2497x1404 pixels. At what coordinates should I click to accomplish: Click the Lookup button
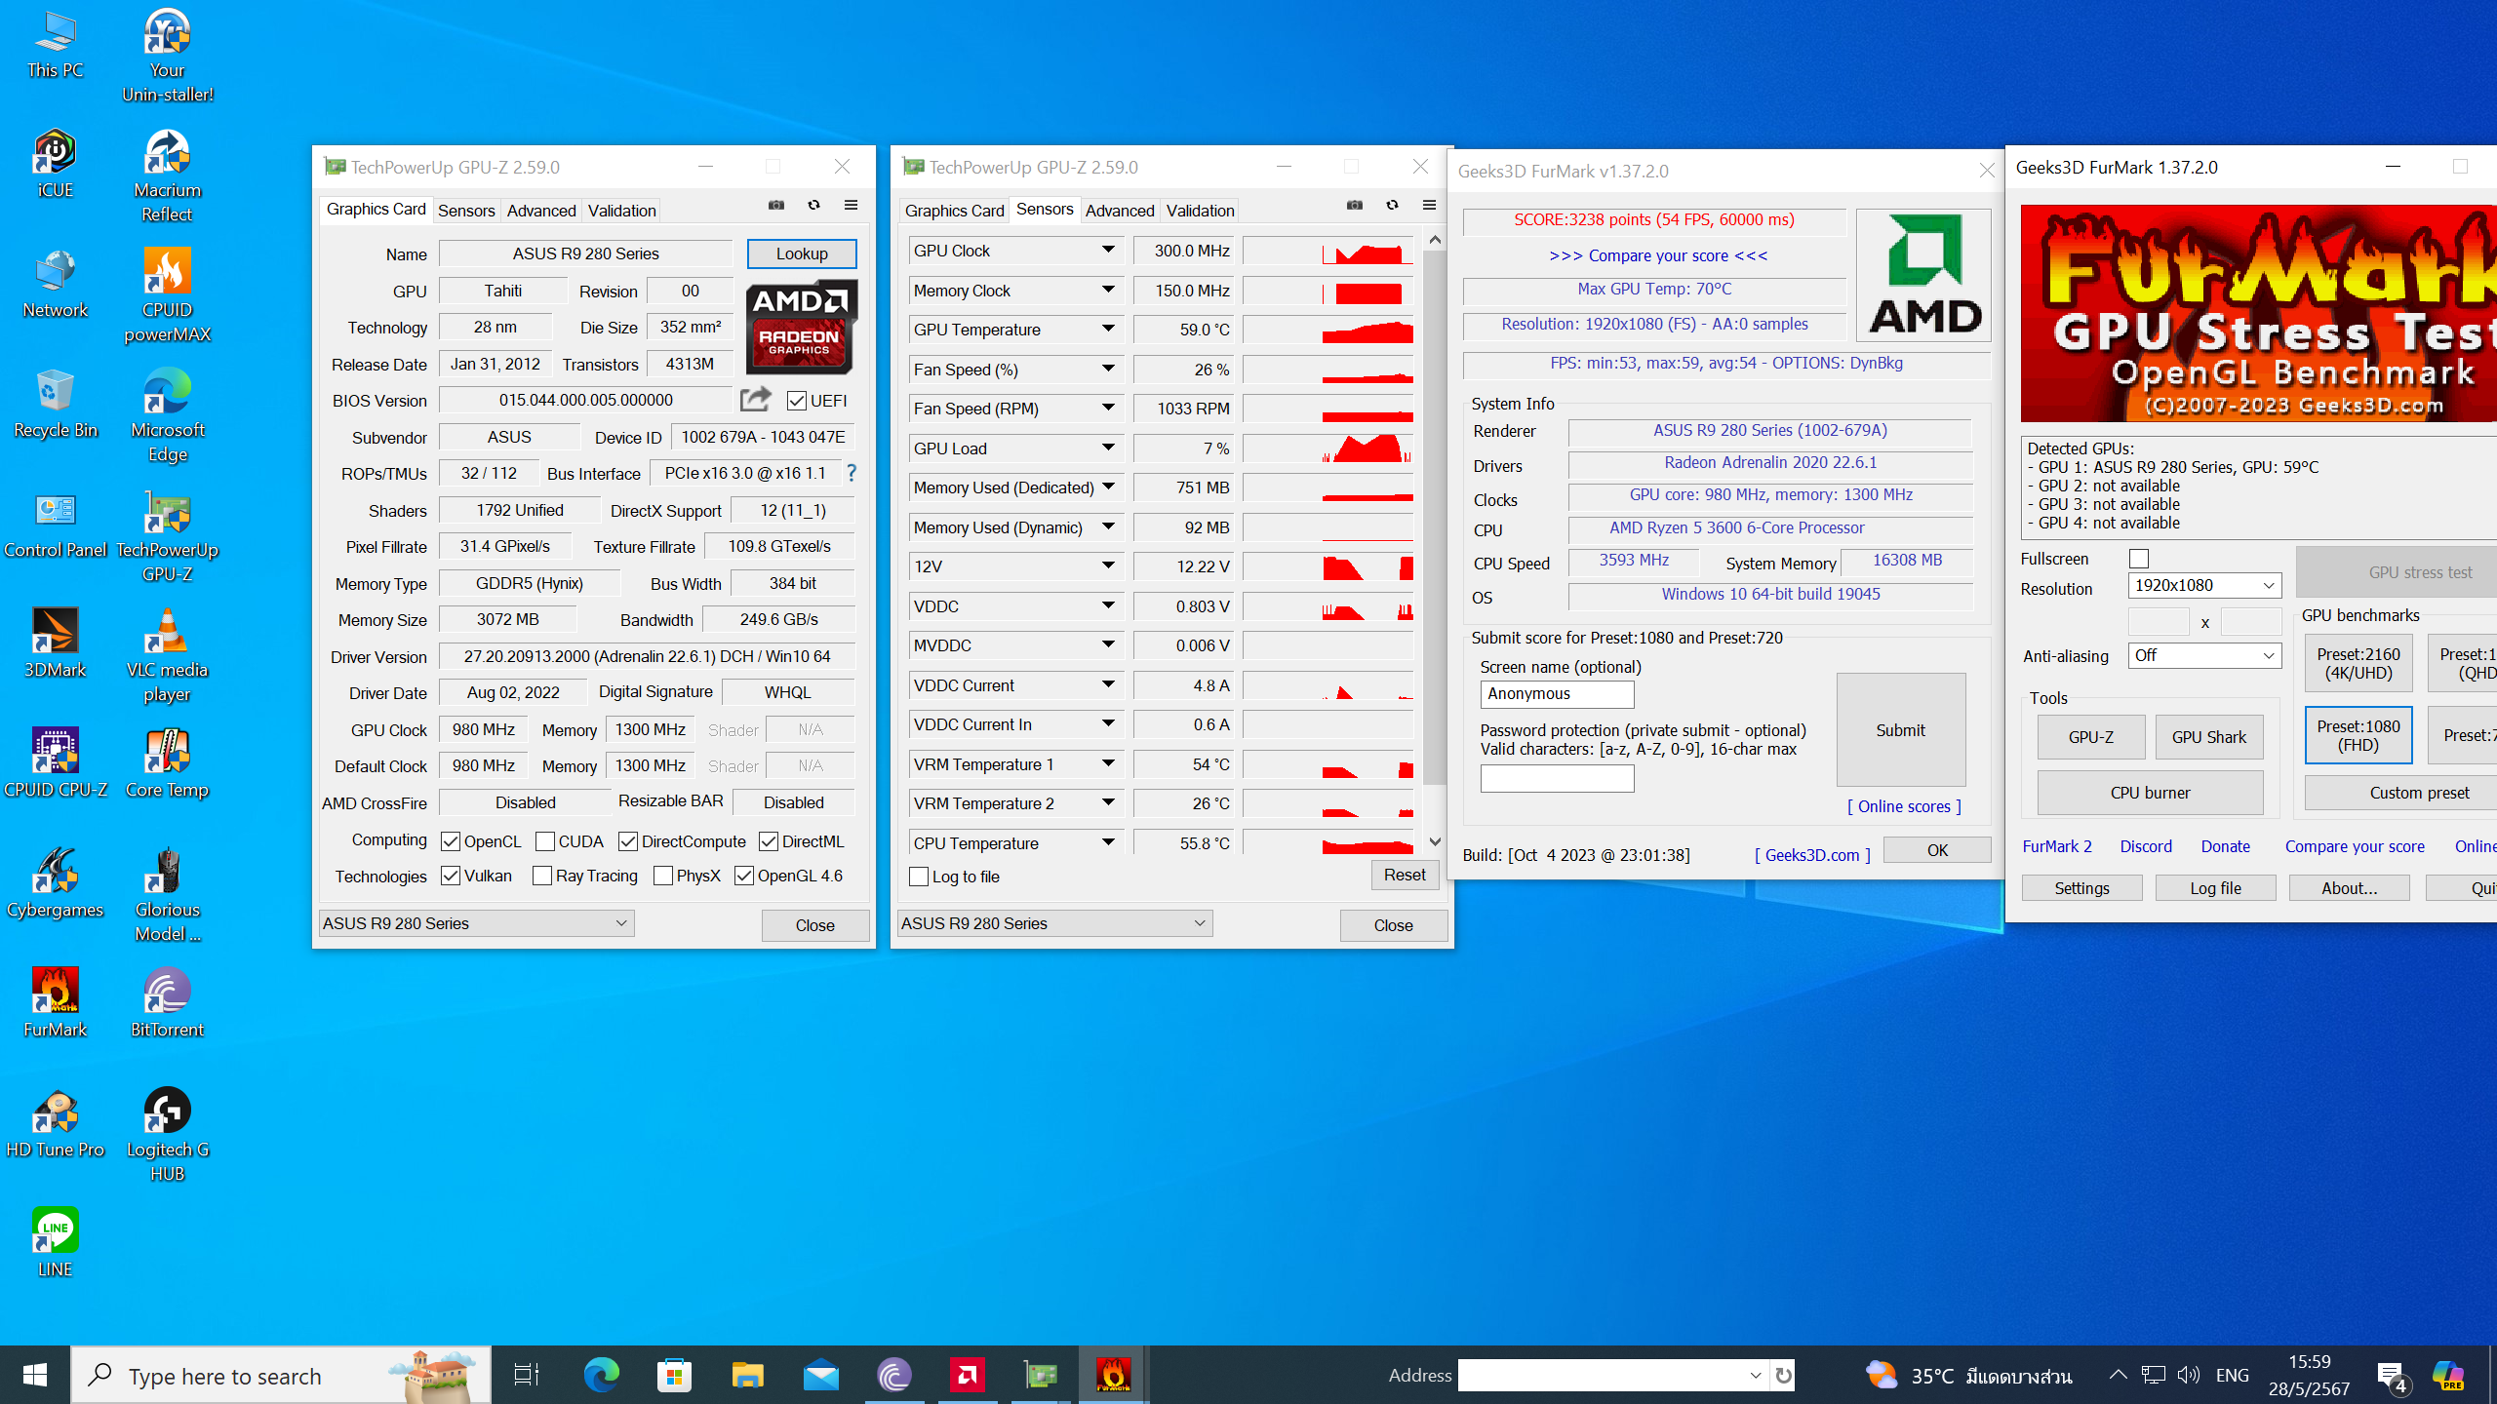[802, 253]
